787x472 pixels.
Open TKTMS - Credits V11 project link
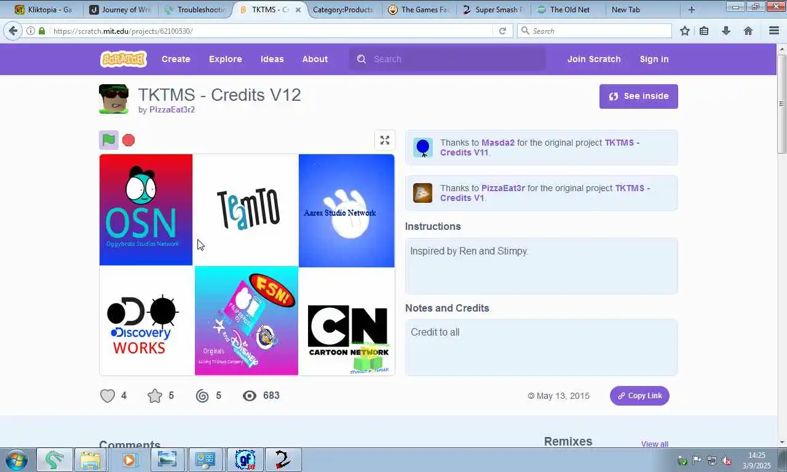540,147
